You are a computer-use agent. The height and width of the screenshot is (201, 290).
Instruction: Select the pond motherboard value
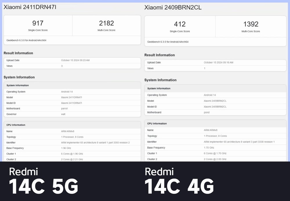(207, 112)
